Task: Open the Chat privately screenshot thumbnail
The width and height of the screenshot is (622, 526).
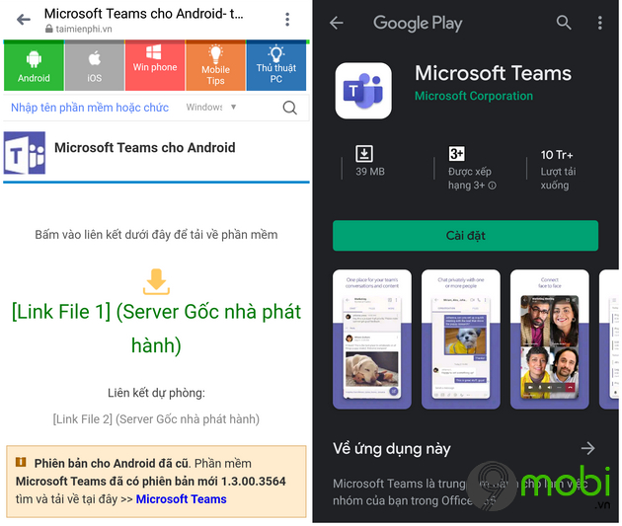Action: 461,339
